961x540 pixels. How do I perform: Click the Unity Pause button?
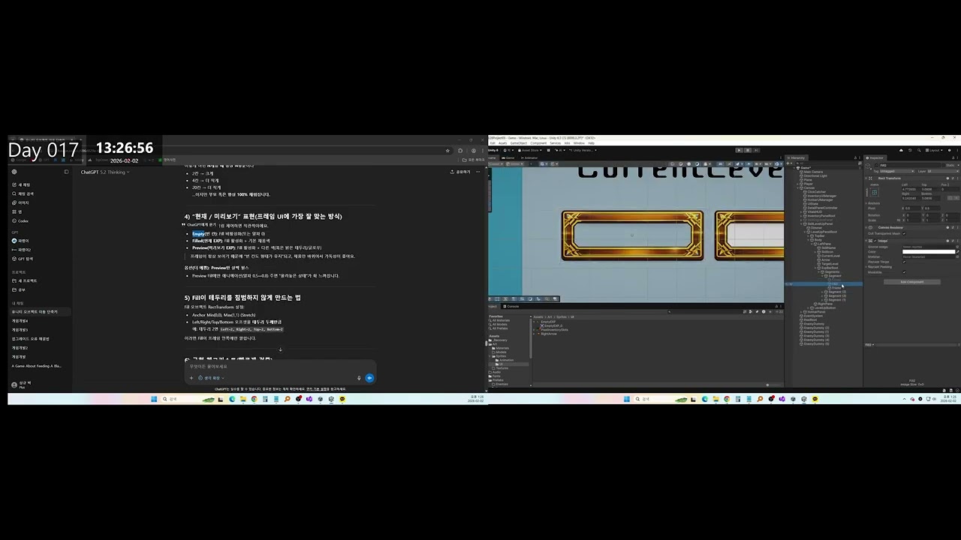pyautogui.click(x=748, y=150)
